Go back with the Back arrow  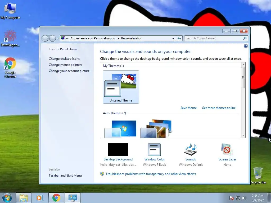tap(45, 38)
